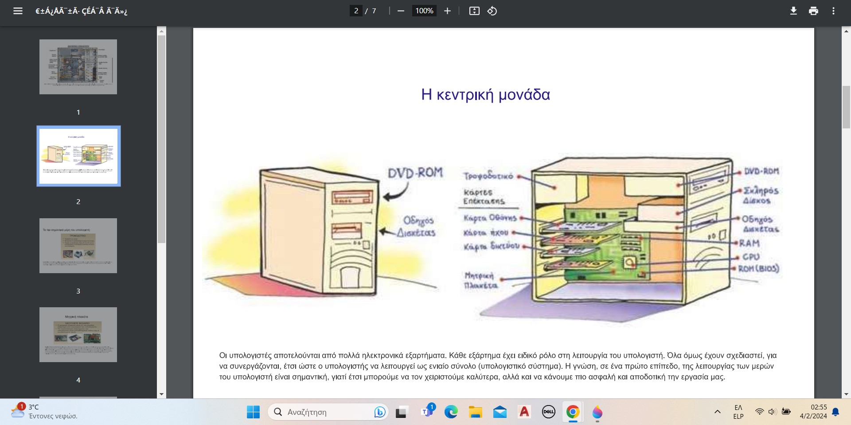Switch to Google Chrome in taskbar
Viewport: 851px width, 425px height.
point(573,412)
